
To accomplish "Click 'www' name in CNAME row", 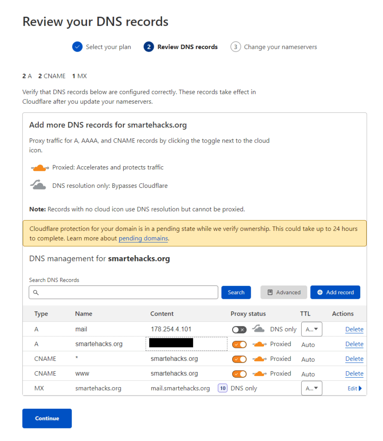I will (82, 373).
